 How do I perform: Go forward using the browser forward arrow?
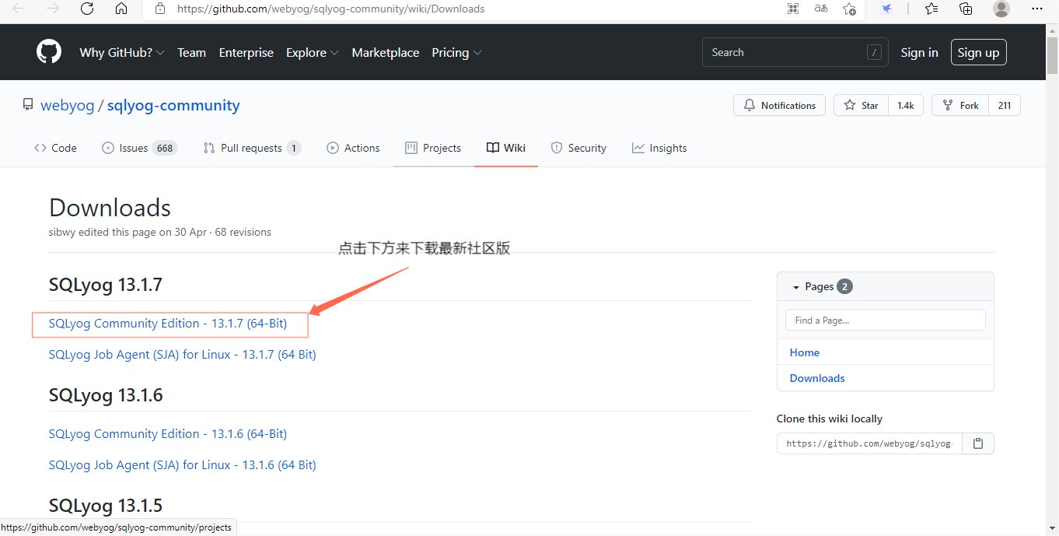pyautogui.click(x=53, y=9)
